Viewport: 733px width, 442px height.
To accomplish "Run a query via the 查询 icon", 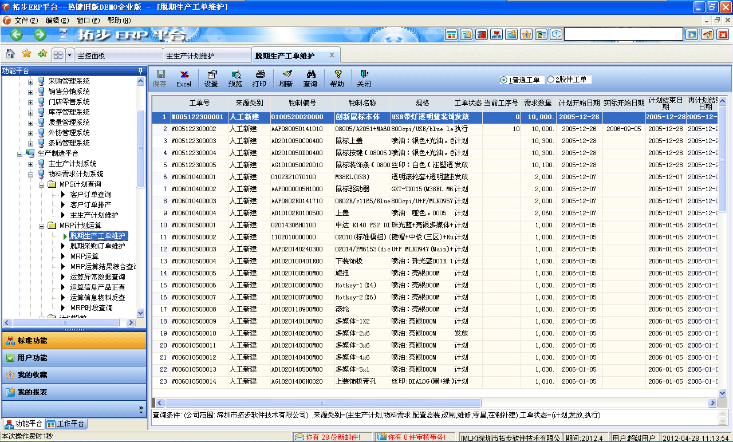I will [312, 78].
